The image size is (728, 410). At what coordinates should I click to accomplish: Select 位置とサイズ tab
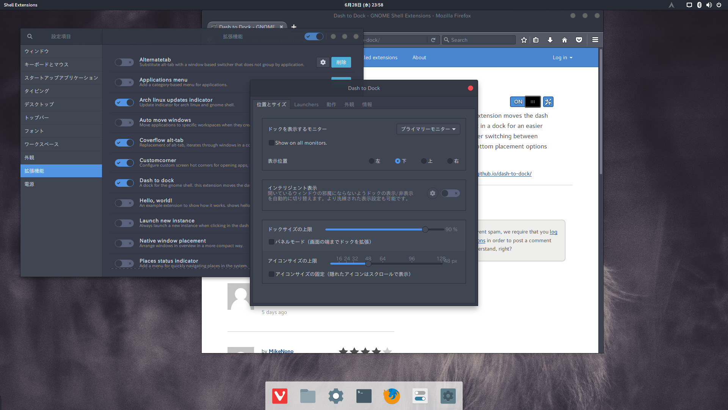(x=271, y=104)
